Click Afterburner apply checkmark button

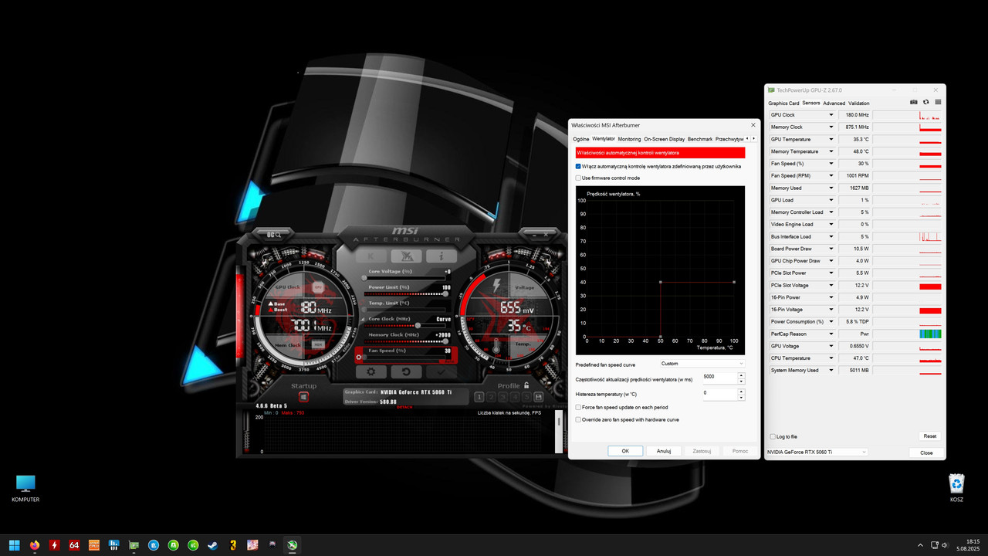pos(442,371)
